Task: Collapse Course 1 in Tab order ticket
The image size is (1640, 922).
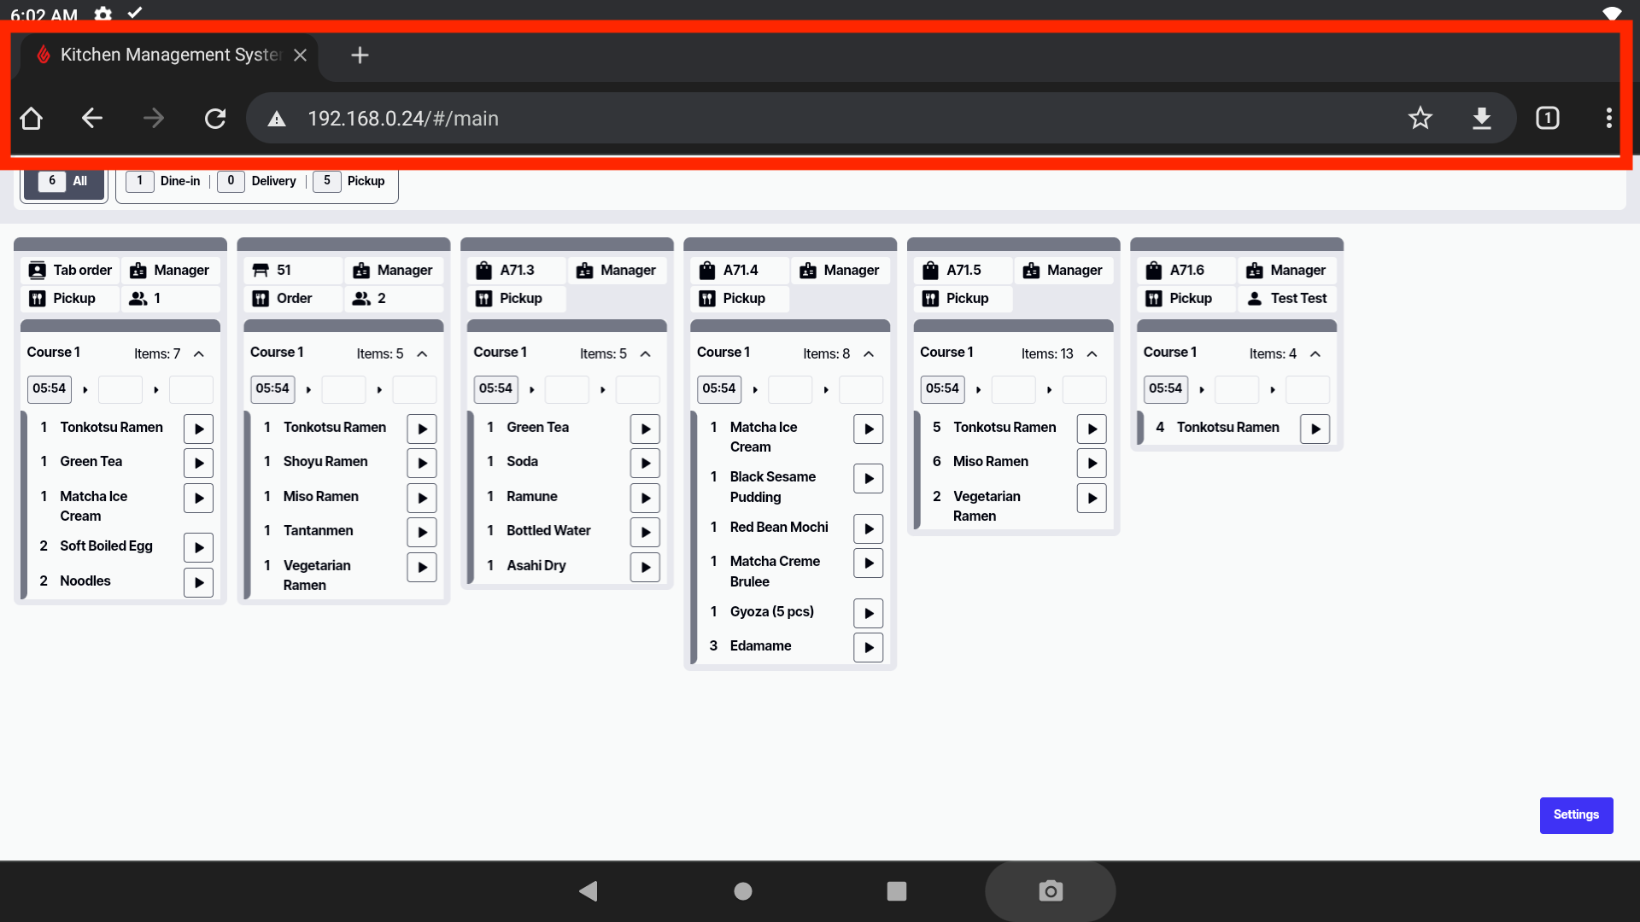Action: [199, 353]
